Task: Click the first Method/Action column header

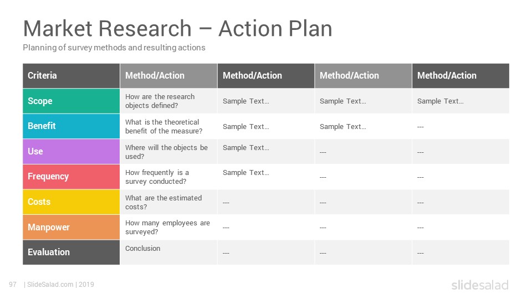Action: click(168, 76)
